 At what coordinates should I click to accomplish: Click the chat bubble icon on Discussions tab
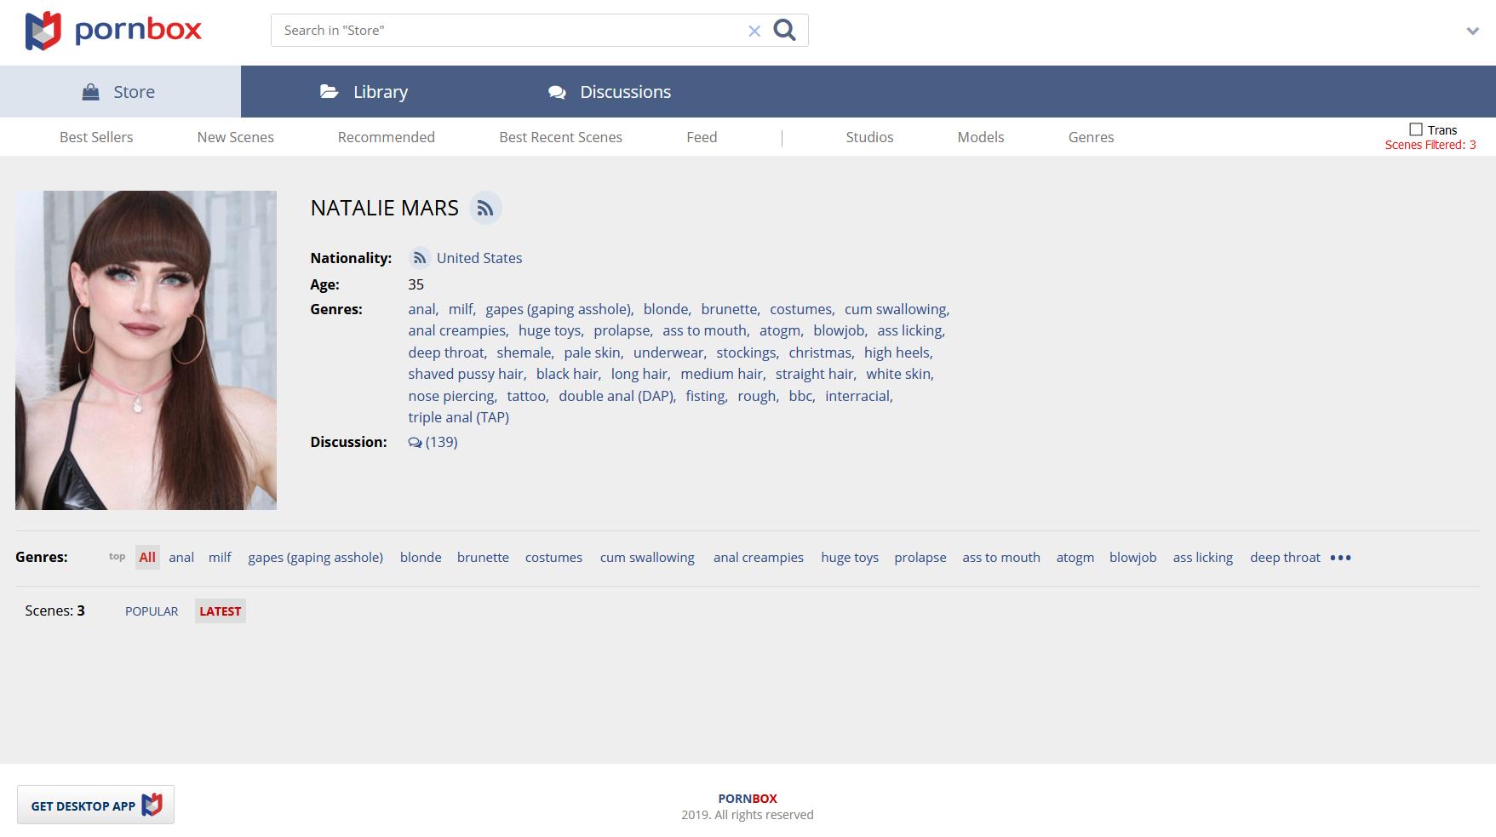(x=557, y=92)
